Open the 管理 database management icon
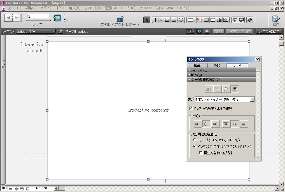Viewport: 285px width, 192px height. click(275, 19)
